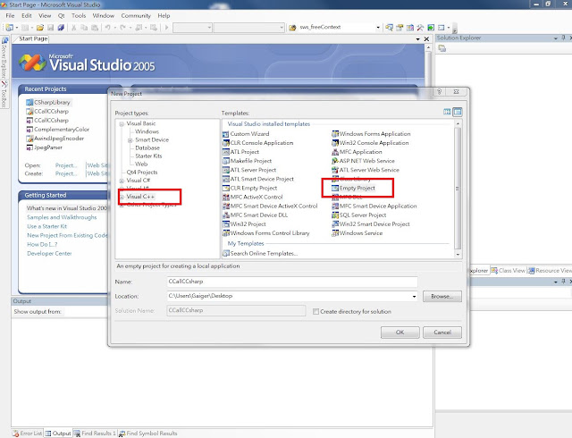This screenshot has height=438, width=572.
Task: Expand the Visual C# tree node
Action: (122, 181)
